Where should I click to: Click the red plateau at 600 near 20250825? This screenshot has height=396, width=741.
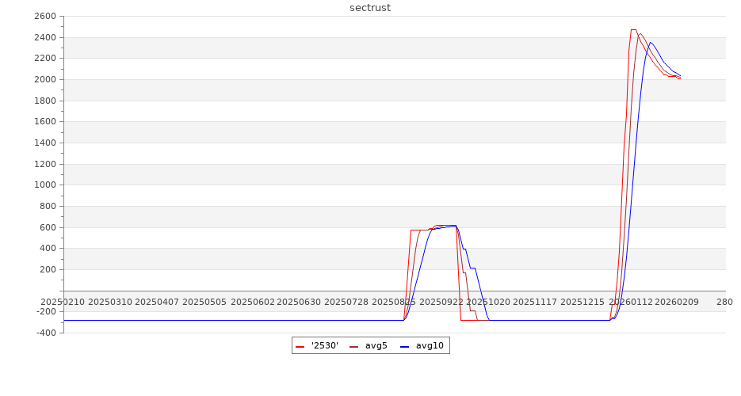420,230
